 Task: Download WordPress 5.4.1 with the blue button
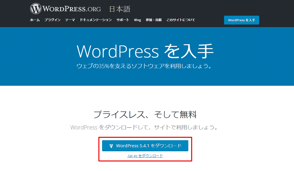tap(145, 146)
